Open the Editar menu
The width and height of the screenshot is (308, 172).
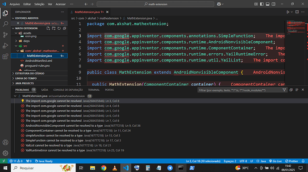(27, 4)
